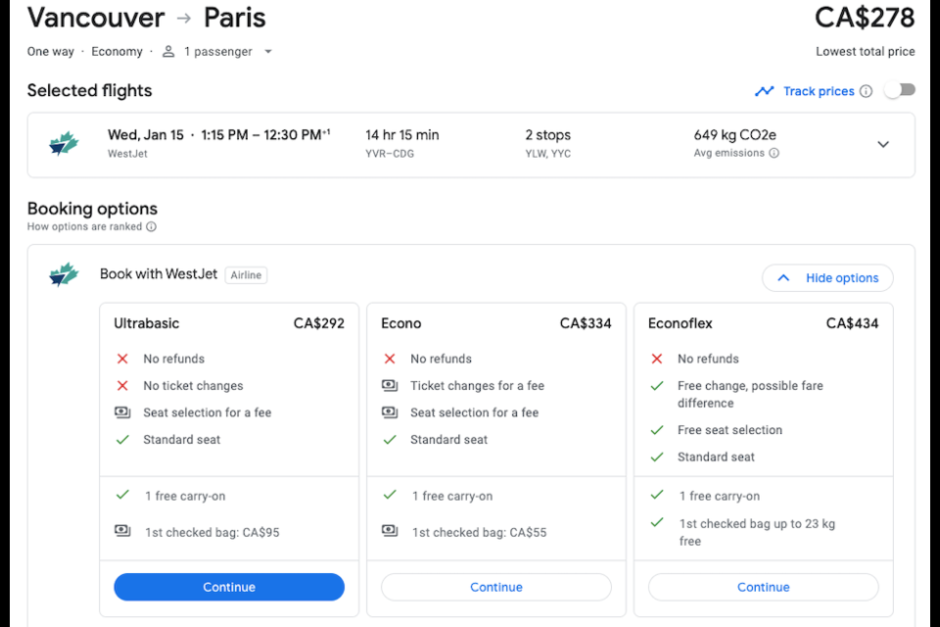Open How options are ranked link

(x=84, y=227)
